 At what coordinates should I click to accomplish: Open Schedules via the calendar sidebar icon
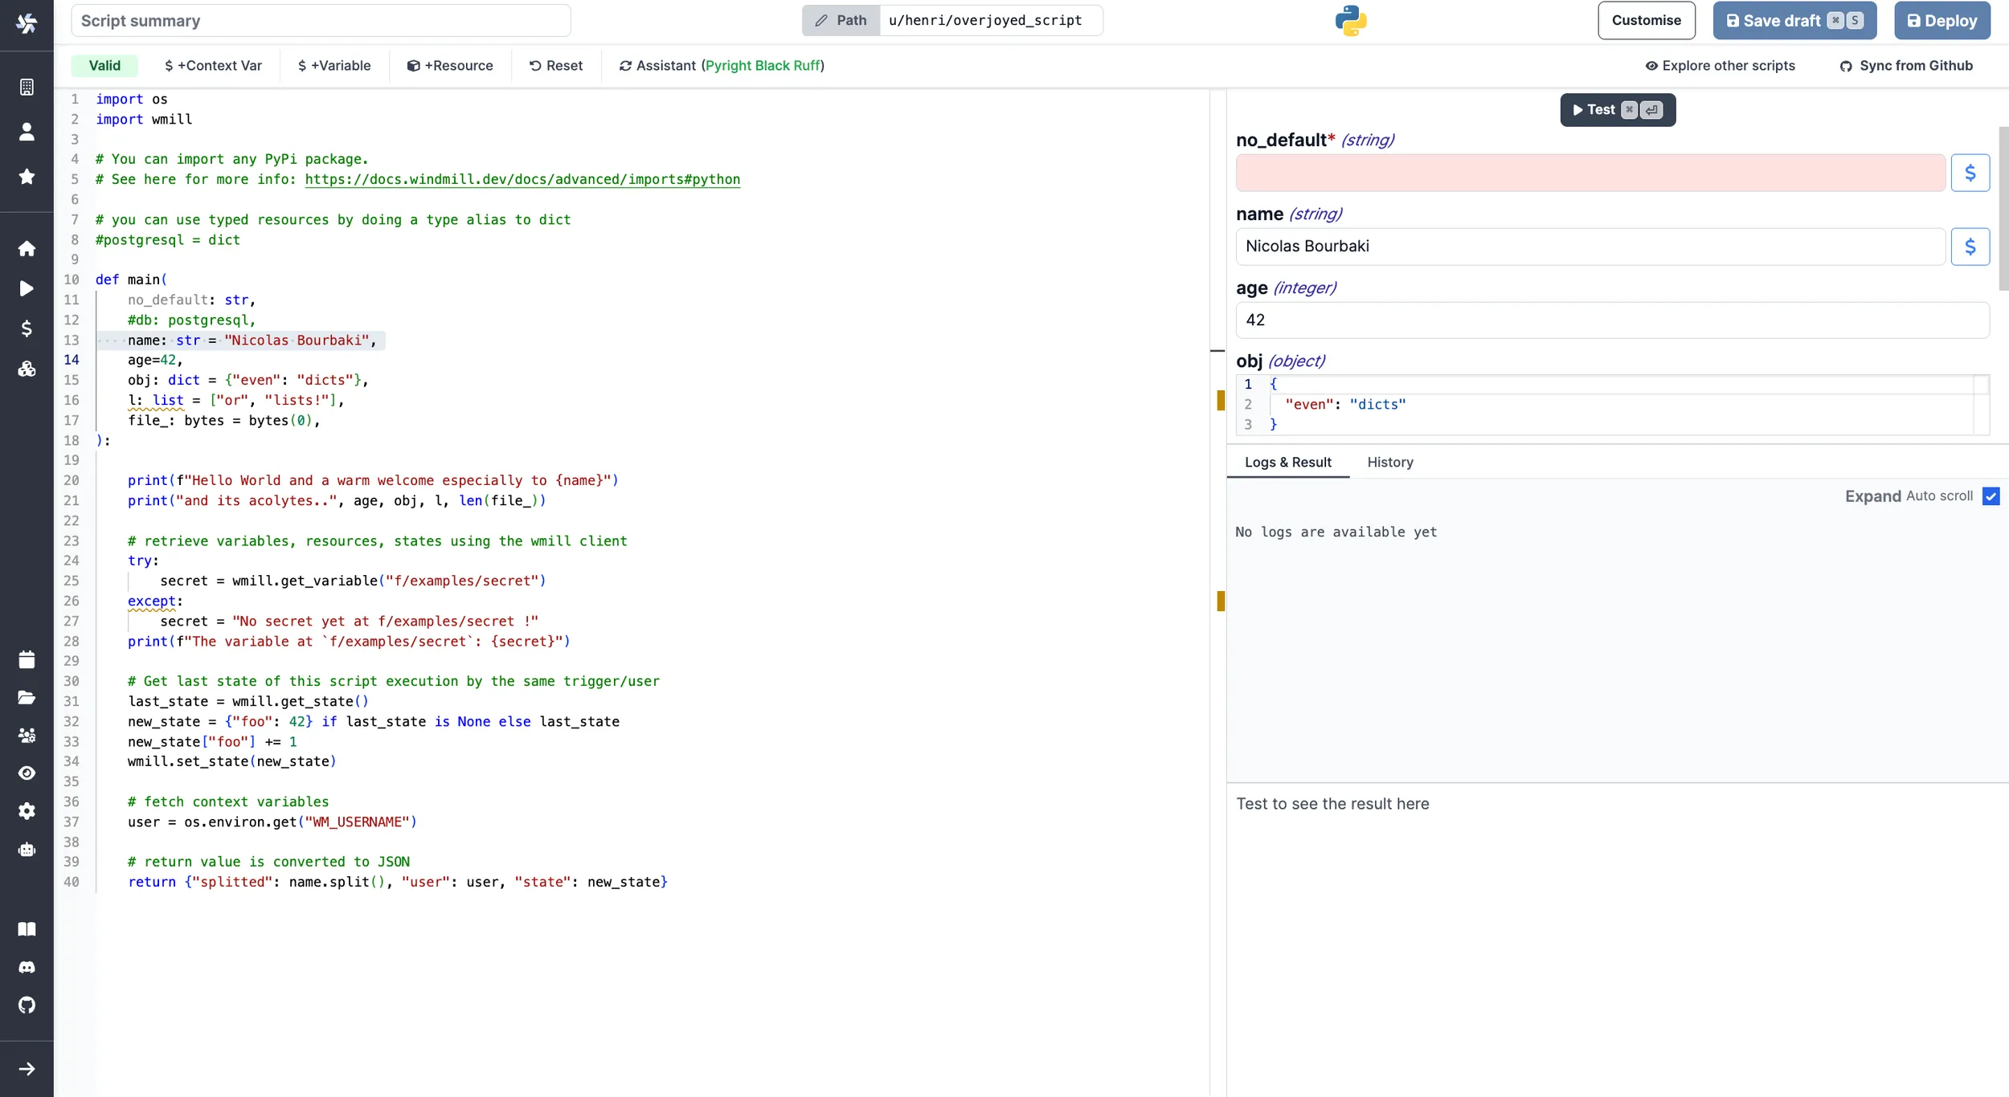click(x=27, y=659)
